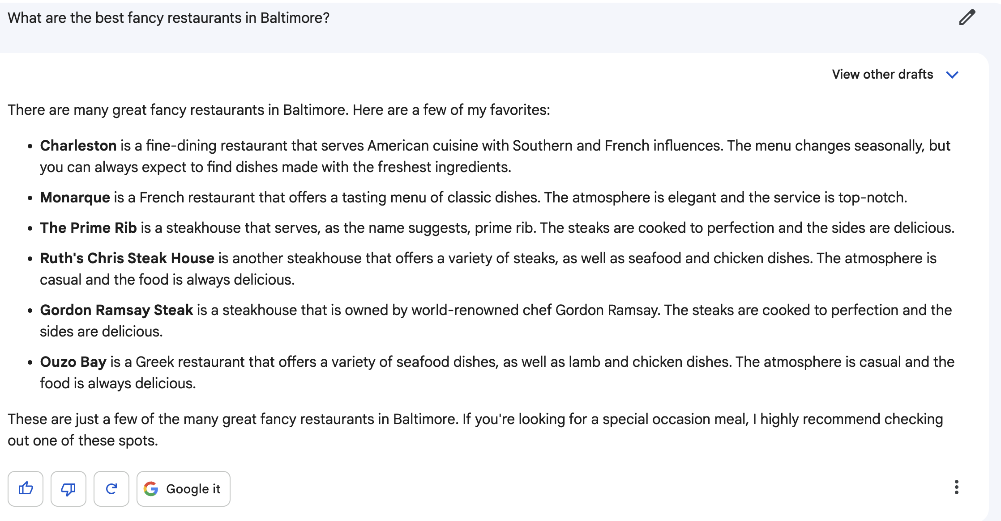
Task: Click the regenerate response icon
Action: pos(111,489)
